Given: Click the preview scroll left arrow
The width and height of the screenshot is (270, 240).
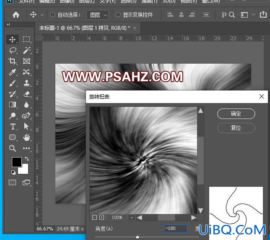Looking at the screenshot, I should tap(140, 218).
